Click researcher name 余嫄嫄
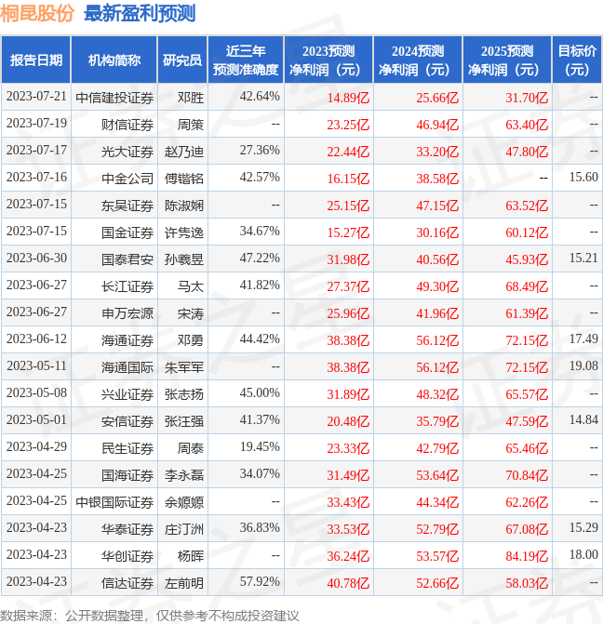Image resolution: width=603 pixels, height=624 pixels. point(184,502)
